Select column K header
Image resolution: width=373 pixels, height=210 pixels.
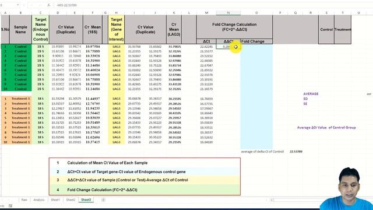point(174,13)
